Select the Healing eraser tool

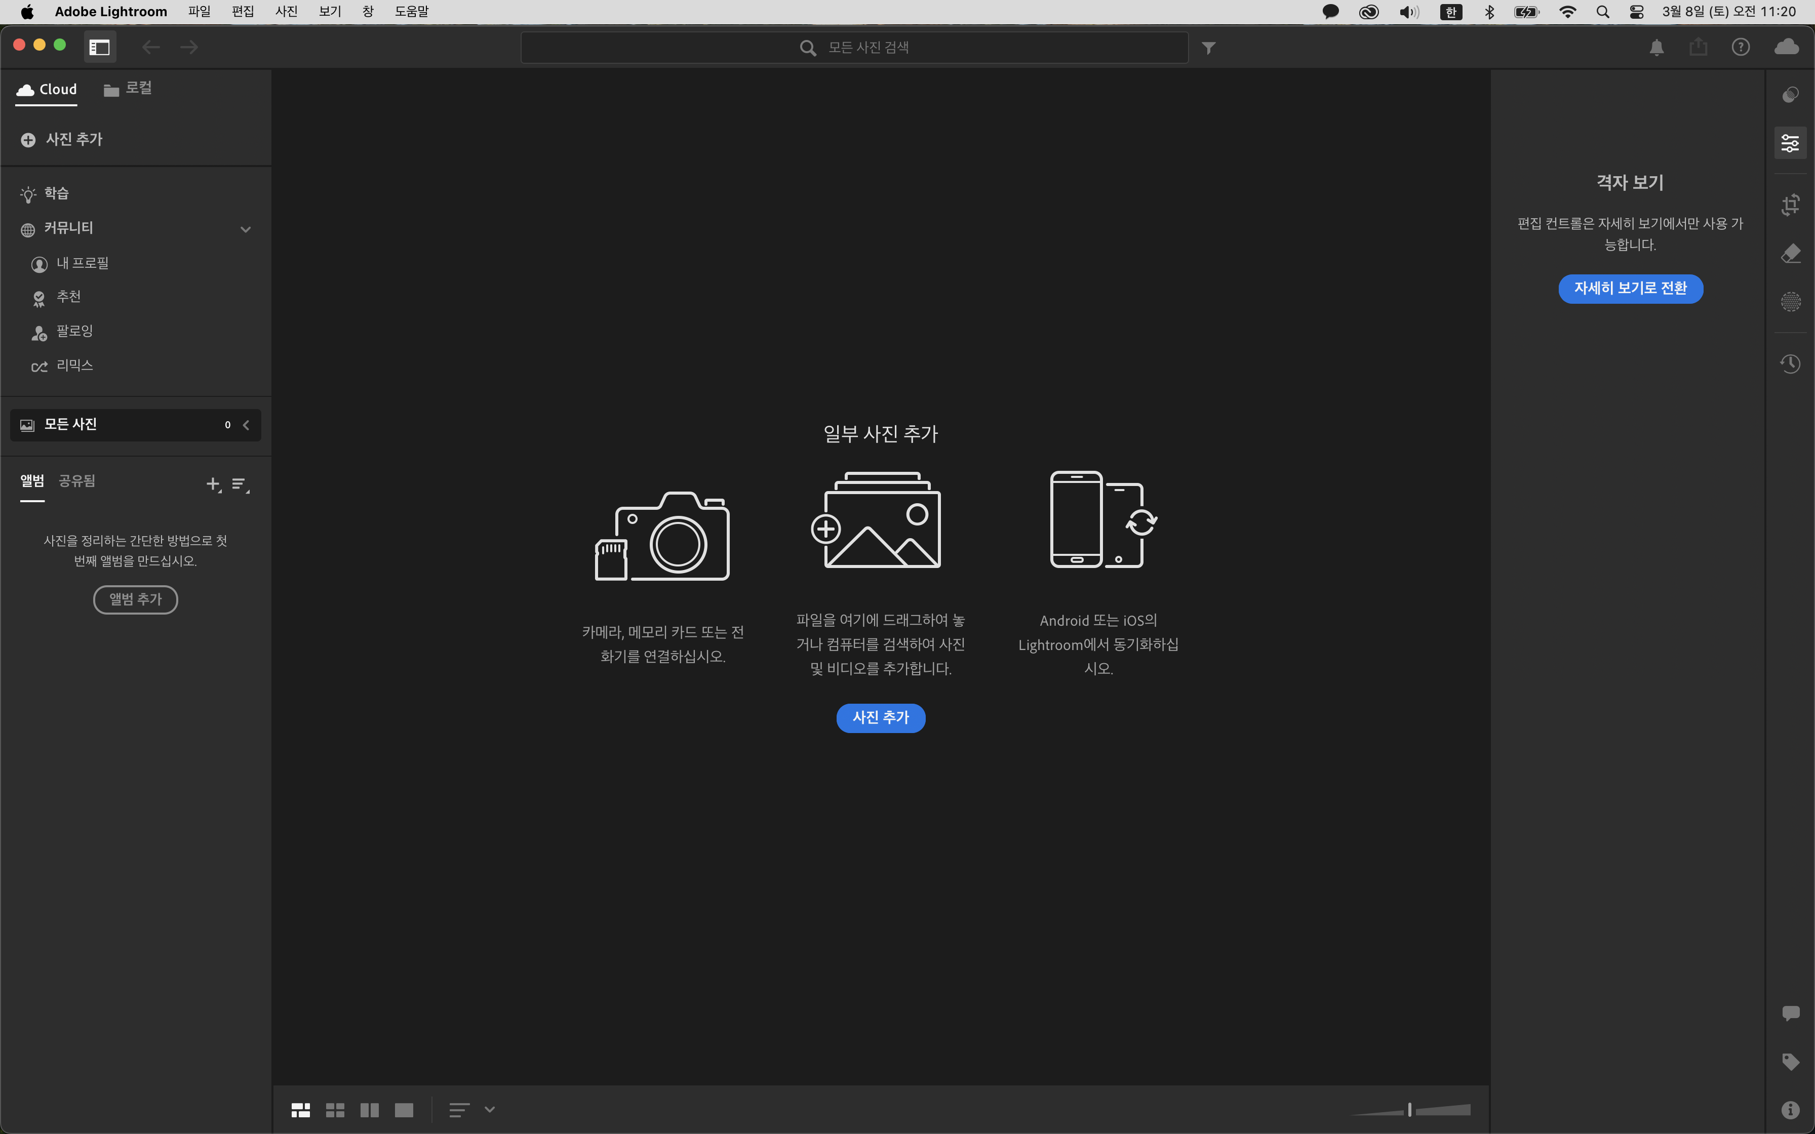point(1790,254)
